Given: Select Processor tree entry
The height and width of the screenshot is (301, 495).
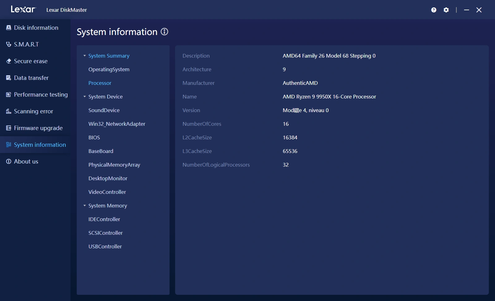Looking at the screenshot, I should (100, 83).
